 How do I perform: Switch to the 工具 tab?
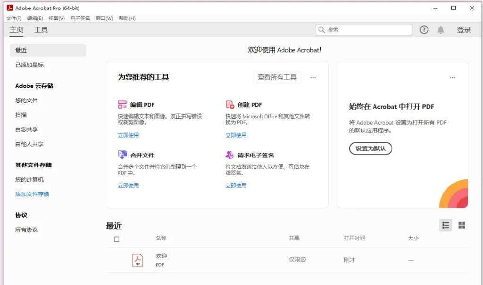click(x=40, y=30)
